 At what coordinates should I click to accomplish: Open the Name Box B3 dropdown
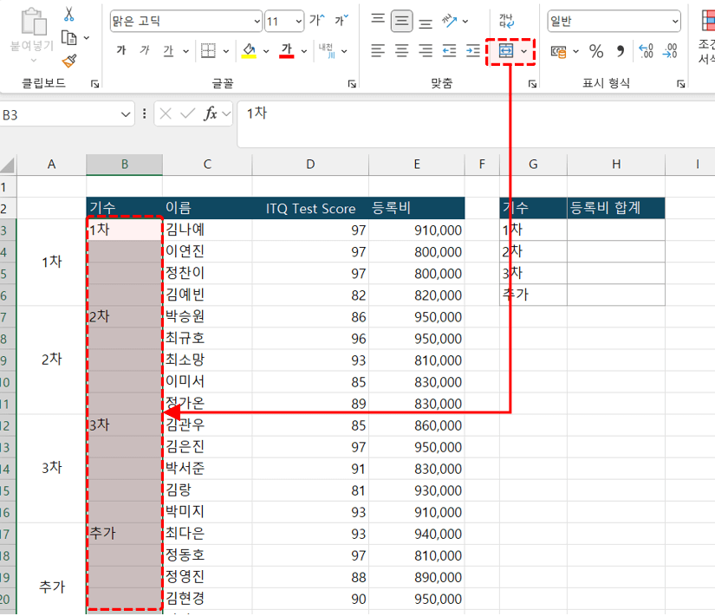click(x=126, y=114)
